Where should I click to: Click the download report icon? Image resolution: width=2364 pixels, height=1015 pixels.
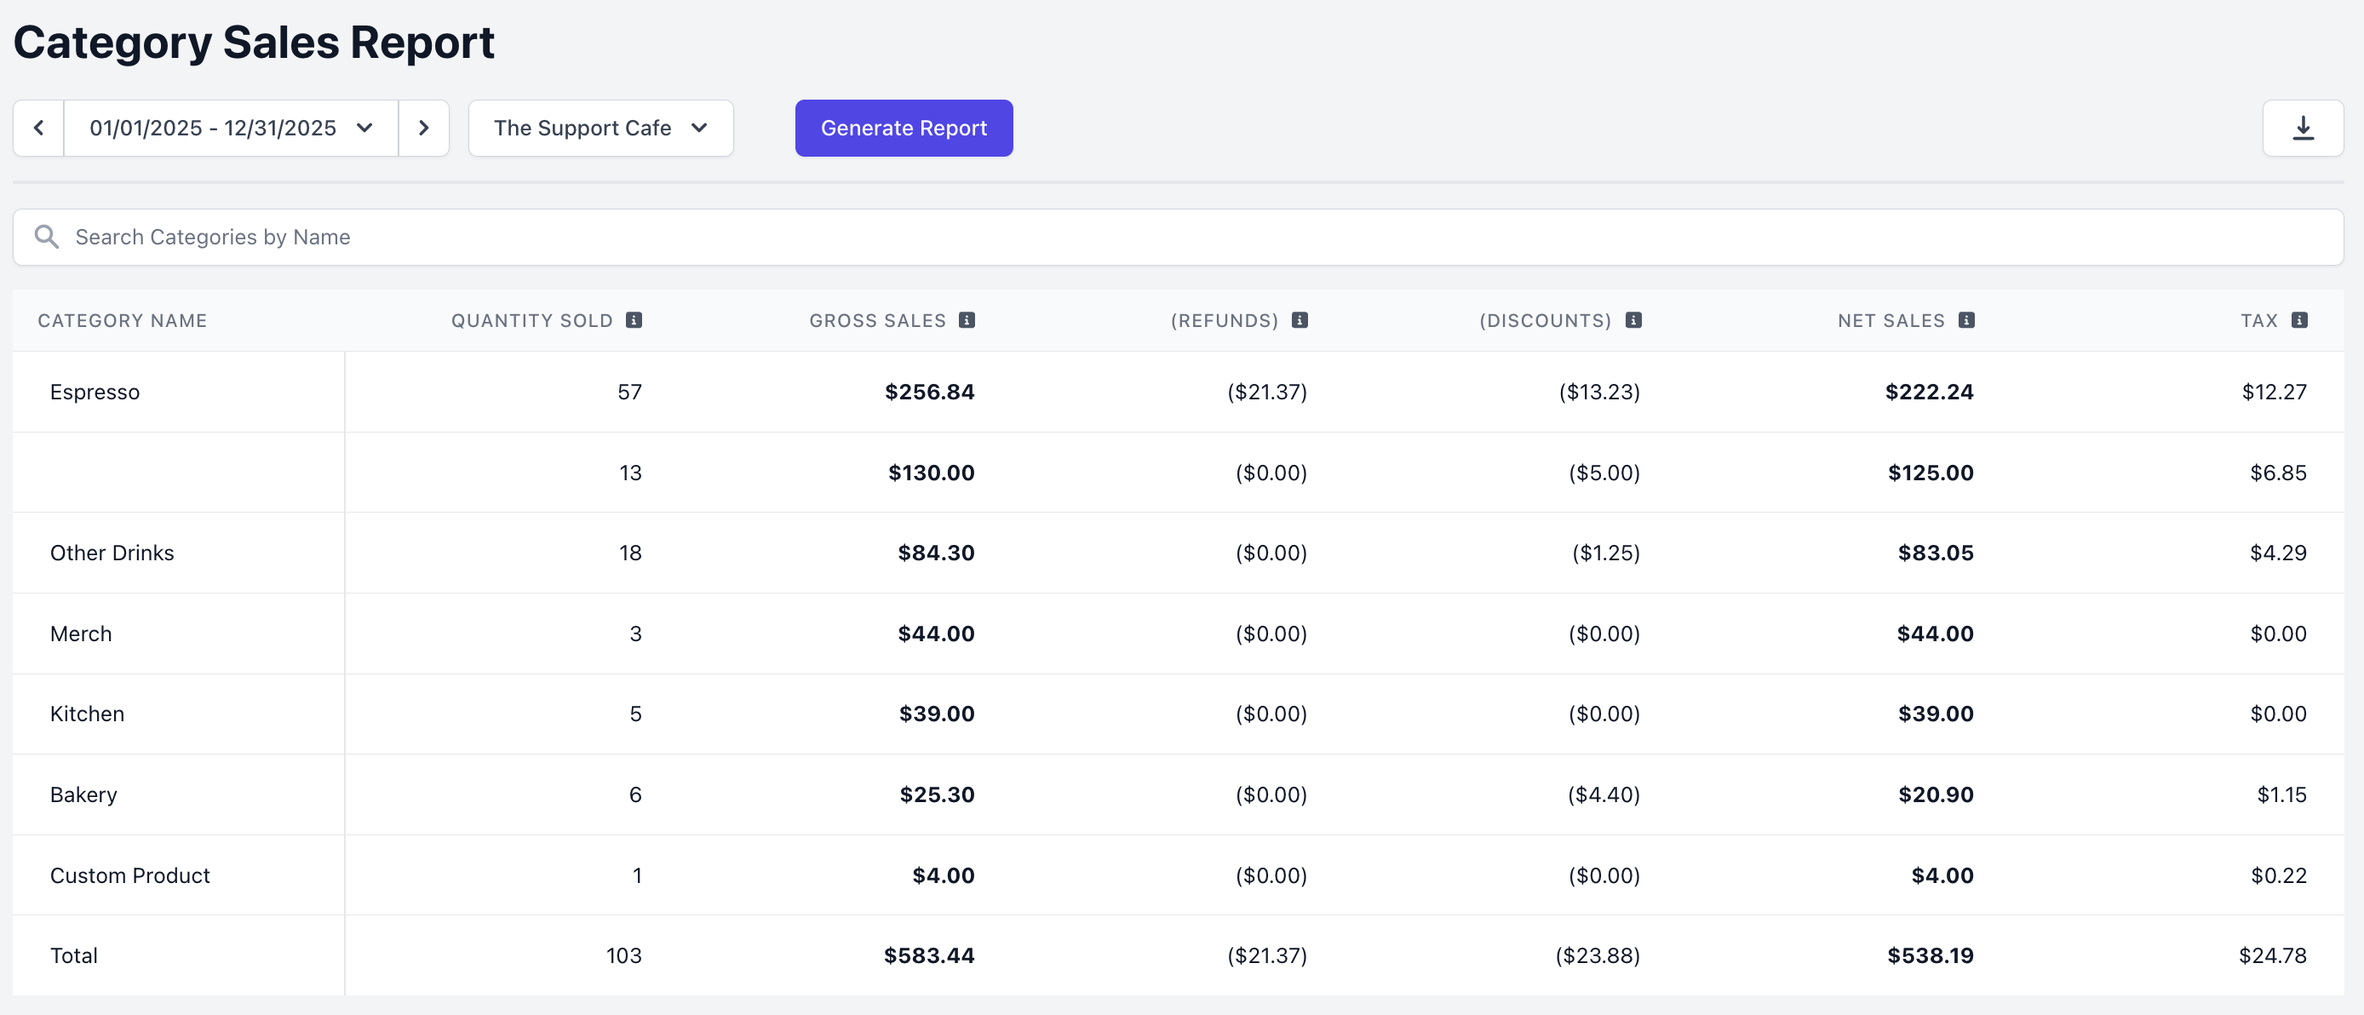(2303, 129)
